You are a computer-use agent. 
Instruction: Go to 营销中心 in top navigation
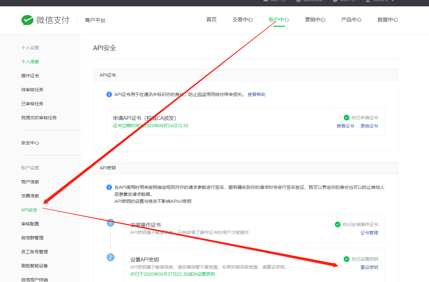click(315, 20)
